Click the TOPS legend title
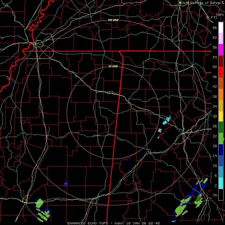225x225 pixels. (220, 15)
